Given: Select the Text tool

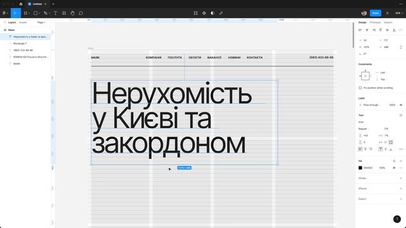Looking at the screenshot, I should click(x=55, y=13).
